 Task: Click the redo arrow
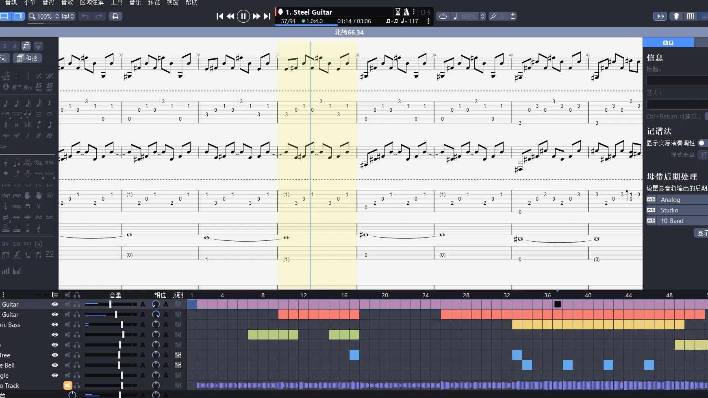tap(99, 16)
